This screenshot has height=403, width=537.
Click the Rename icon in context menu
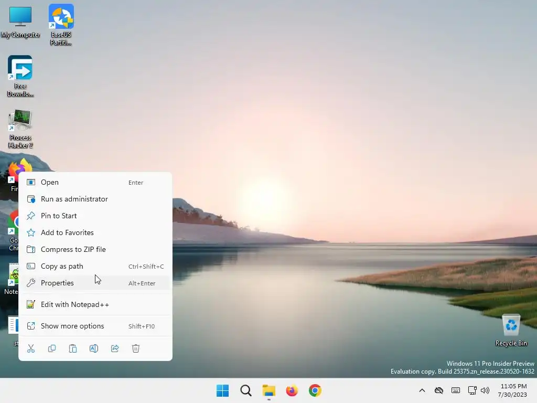(x=94, y=348)
